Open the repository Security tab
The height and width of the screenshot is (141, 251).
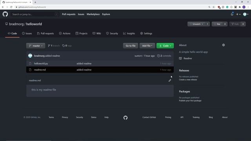tap(112, 33)
